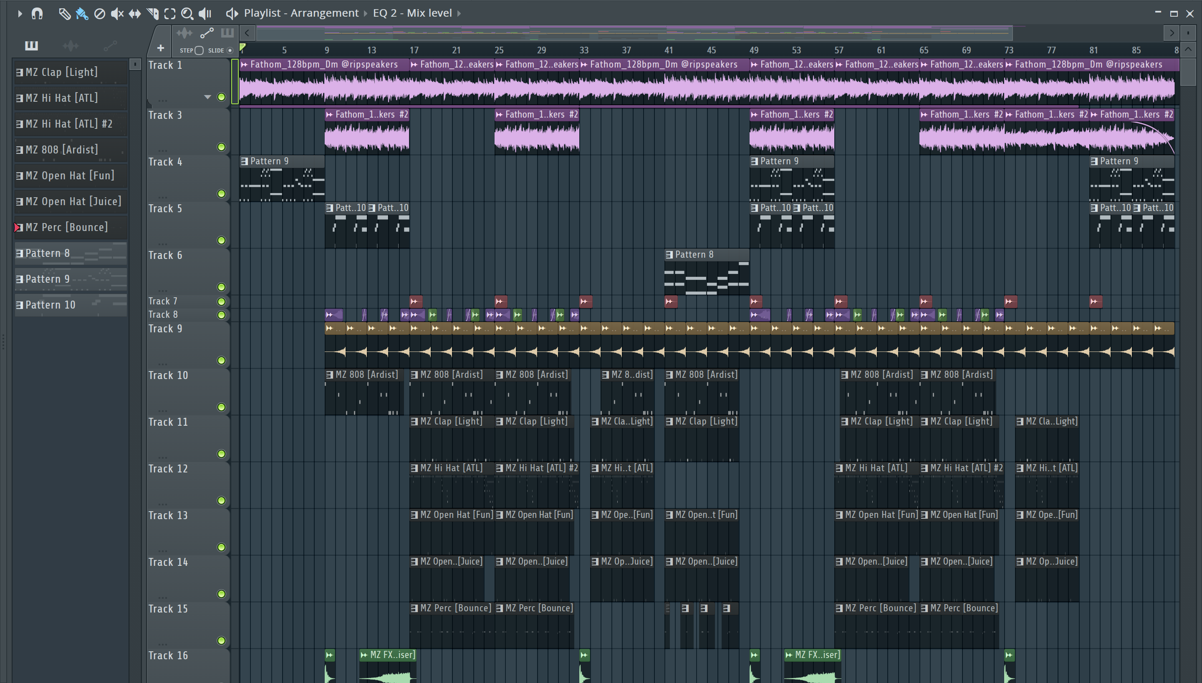Viewport: 1202px width, 683px height.
Task: Click right arrow of the overview scrollbar
Action: (1172, 33)
